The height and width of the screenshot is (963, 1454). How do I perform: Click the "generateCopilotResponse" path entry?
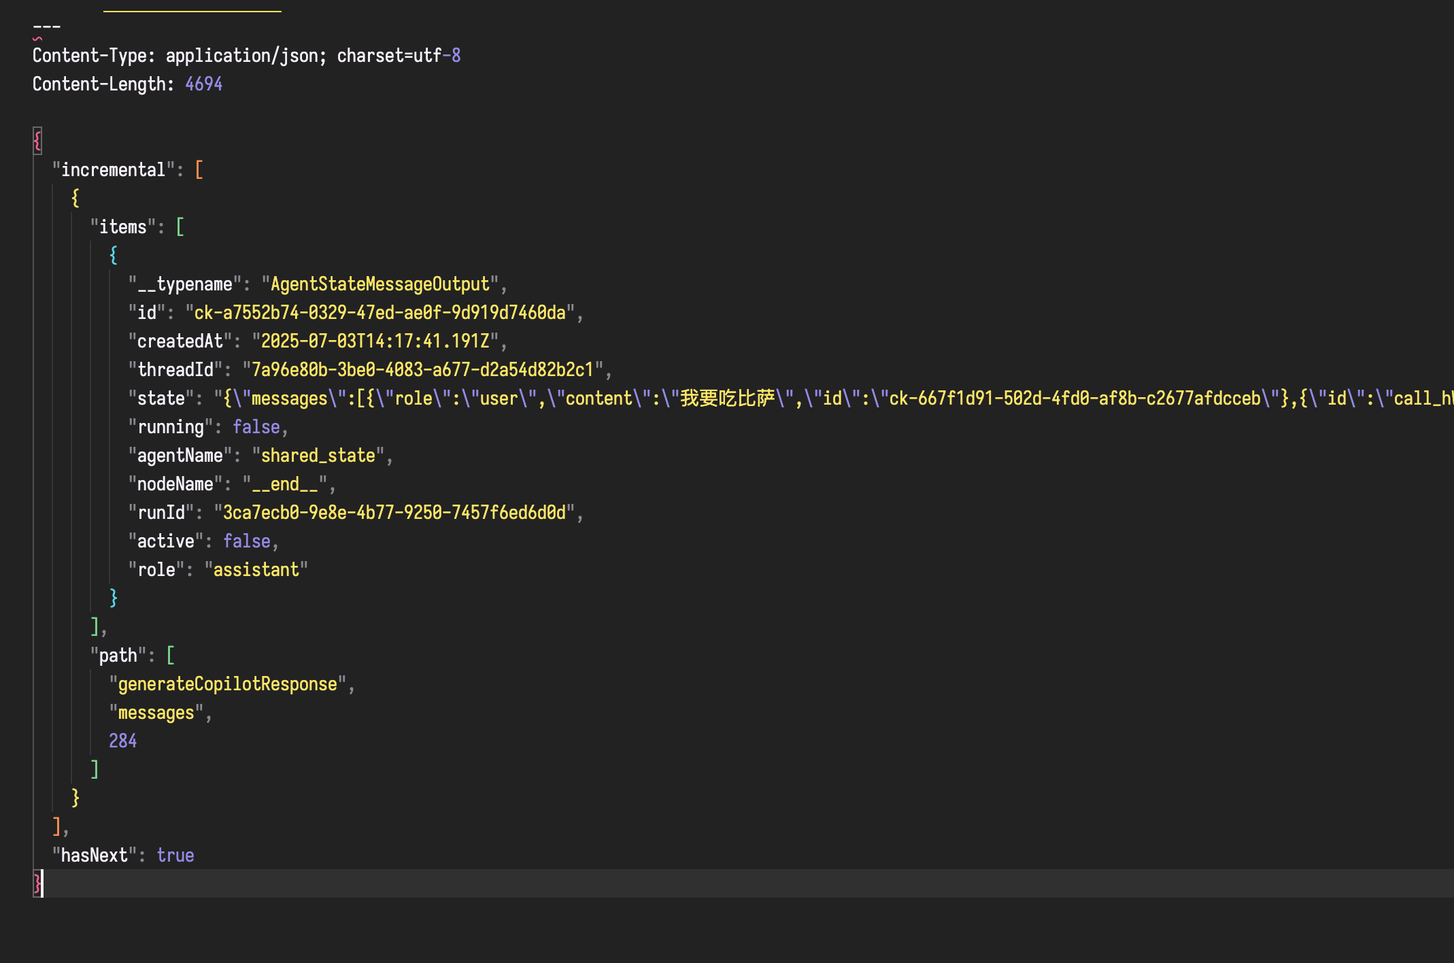[x=228, y=684]
